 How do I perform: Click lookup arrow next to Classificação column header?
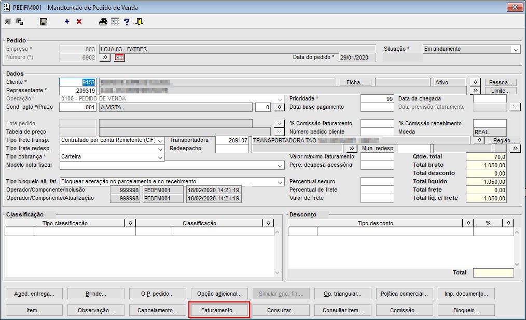(268, 223)
